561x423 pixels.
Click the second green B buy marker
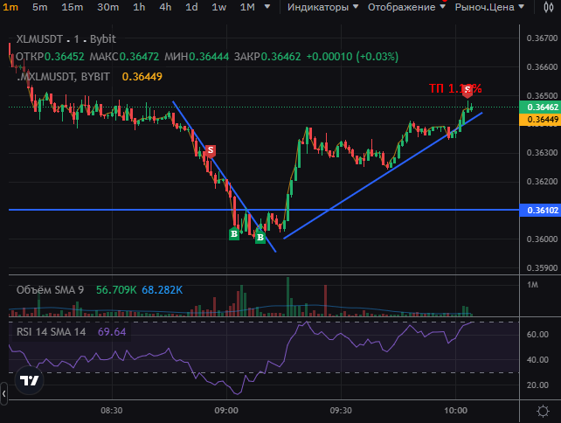pyautogui.click(x=260, y=237)
